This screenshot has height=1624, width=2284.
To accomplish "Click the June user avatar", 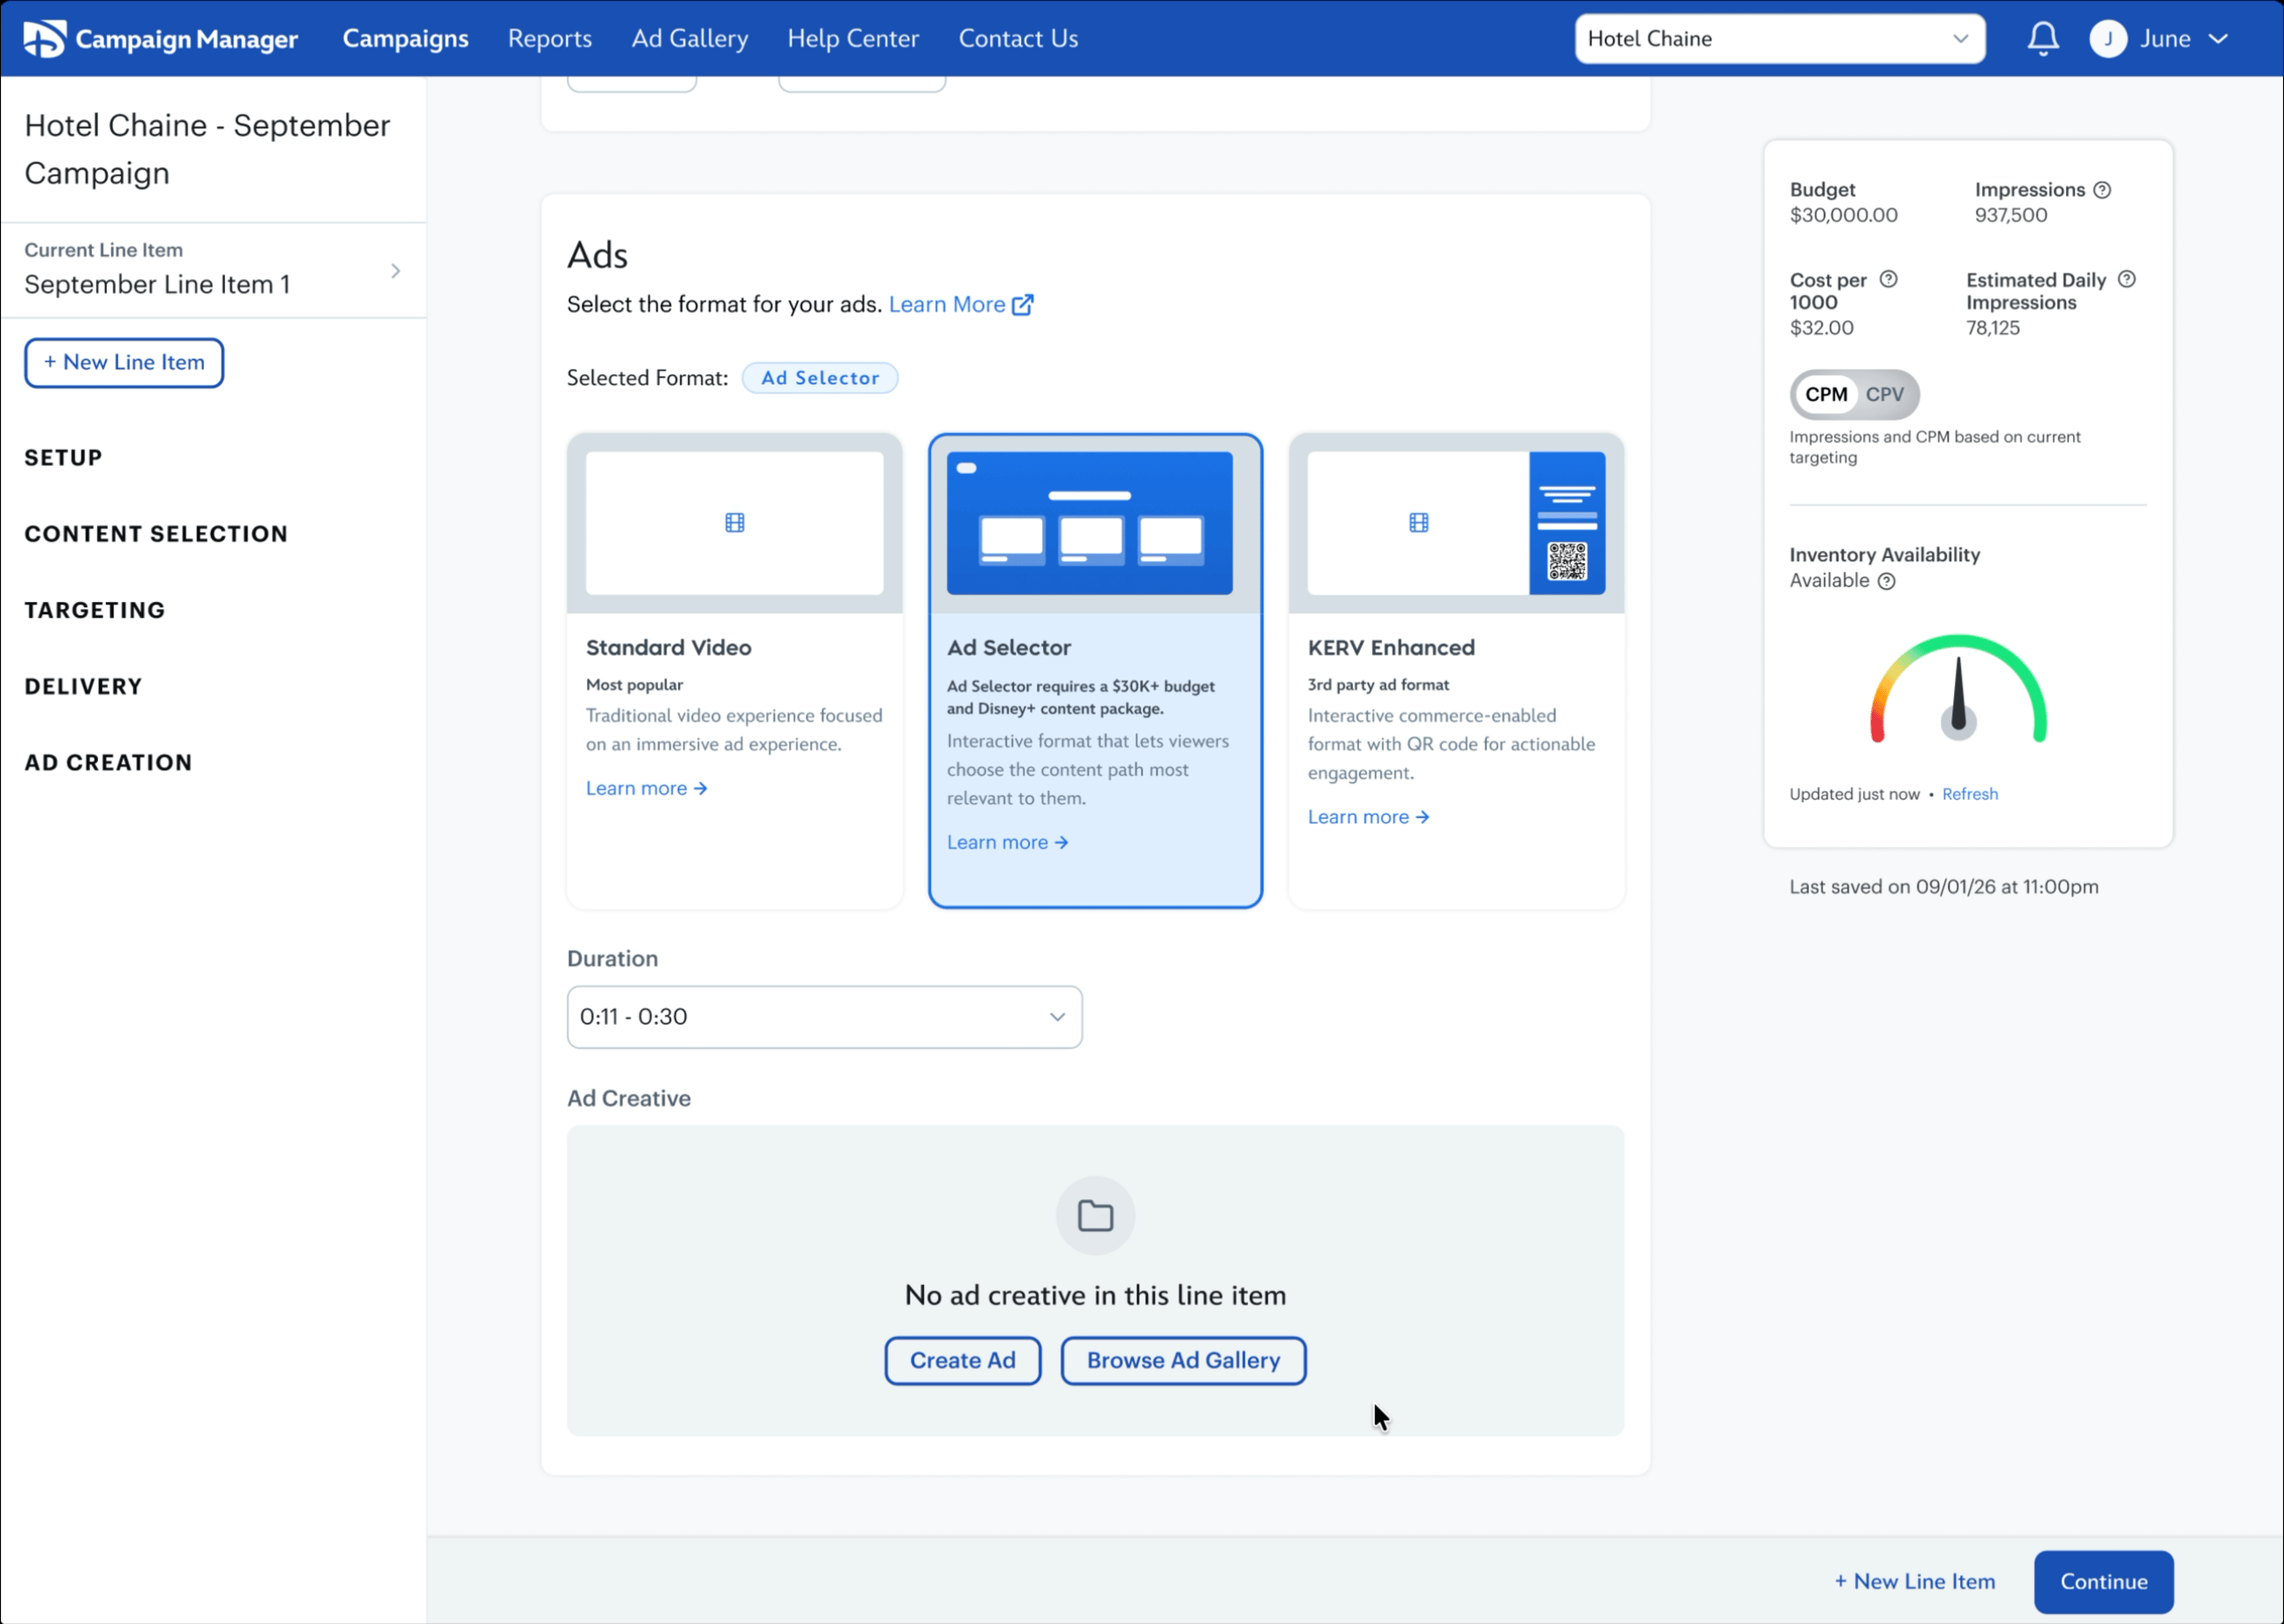I will [x=2108, y=39].
